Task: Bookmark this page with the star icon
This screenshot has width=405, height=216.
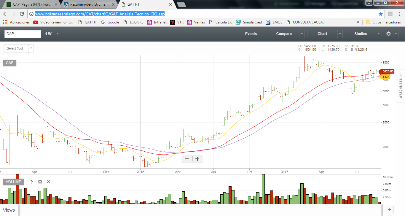Action: (x=381, y=14)
